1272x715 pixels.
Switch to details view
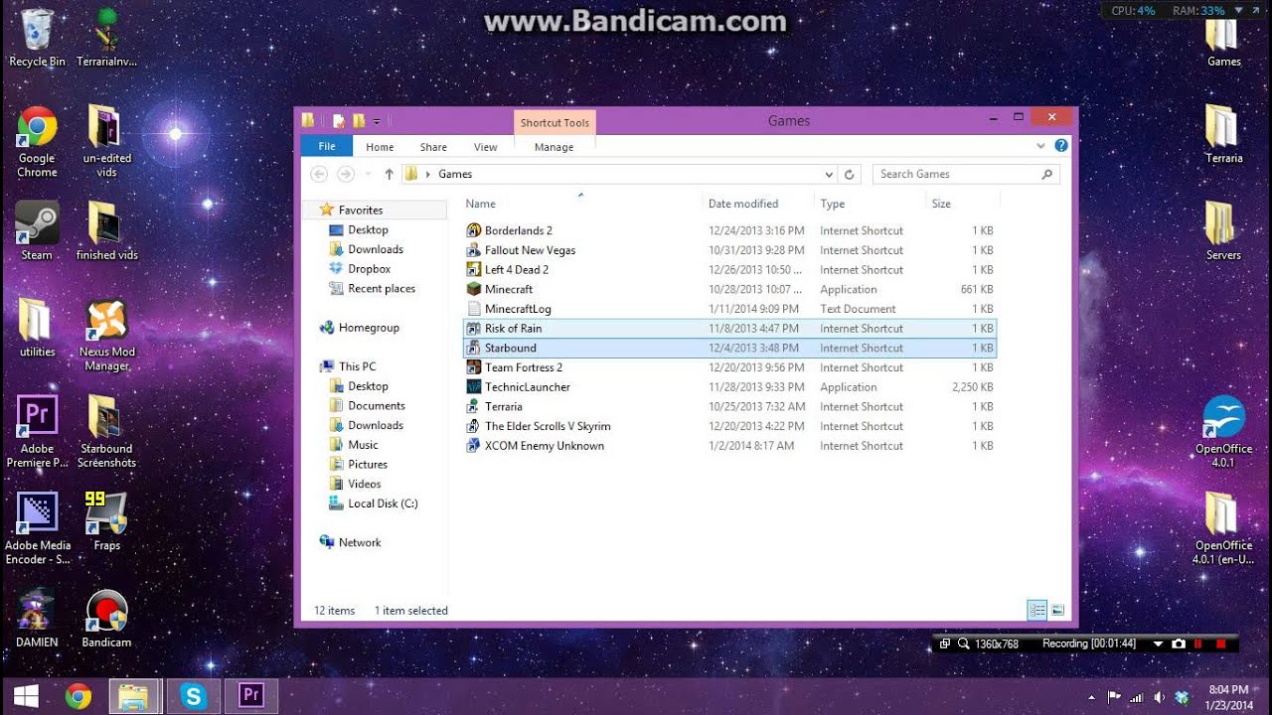[1037, 610]
